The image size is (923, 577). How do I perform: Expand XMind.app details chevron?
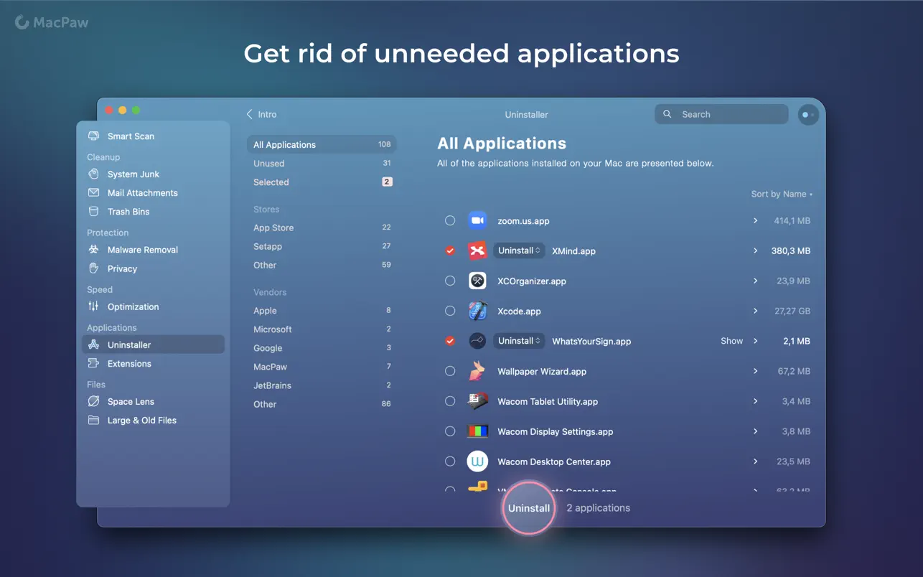755,250
